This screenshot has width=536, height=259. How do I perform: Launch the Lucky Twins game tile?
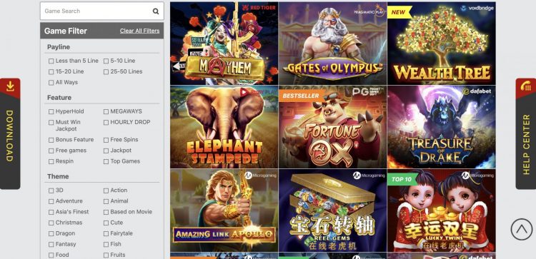[x=442, y=210]
